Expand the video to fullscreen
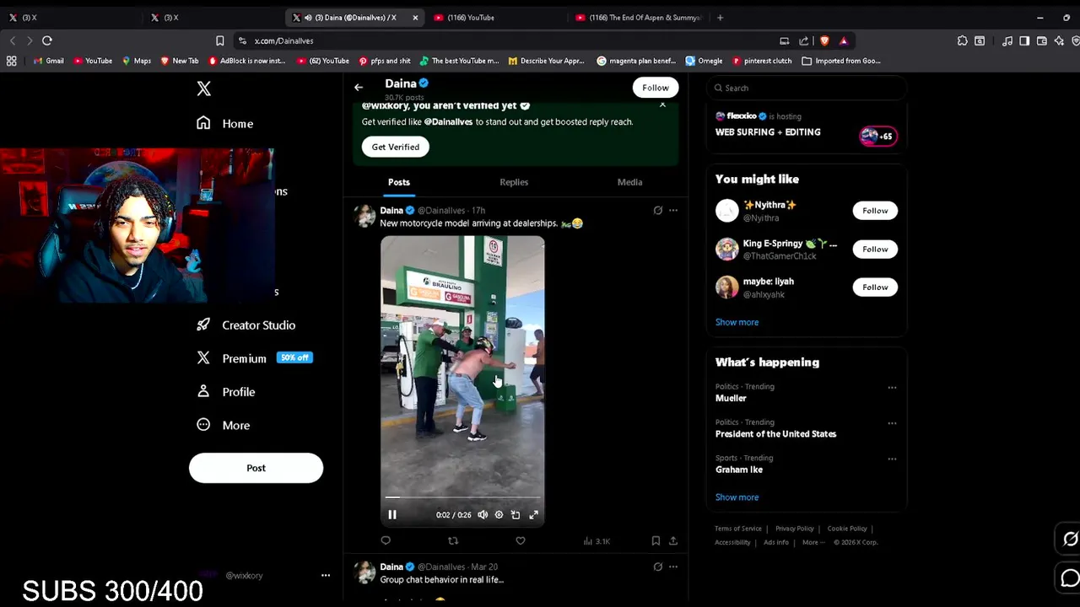Image resolution: width=1080 pixels, height=607 pixels. click(534, 514)
